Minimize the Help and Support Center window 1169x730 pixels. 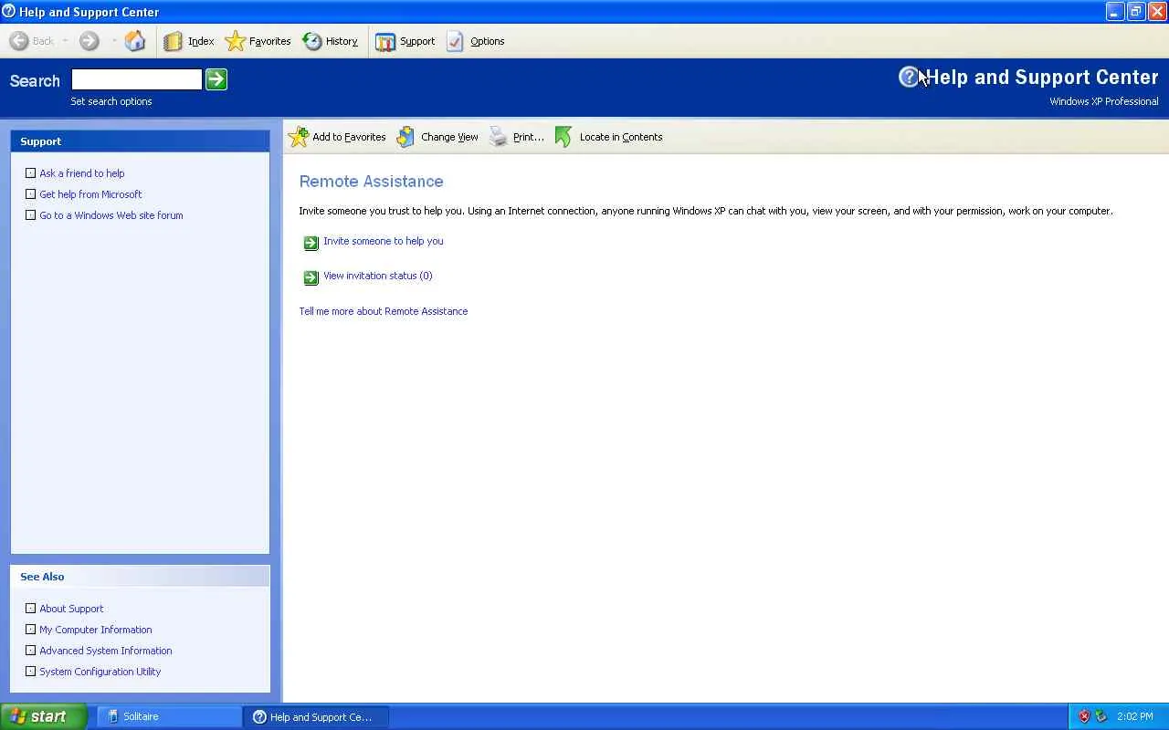[1115, 12]
